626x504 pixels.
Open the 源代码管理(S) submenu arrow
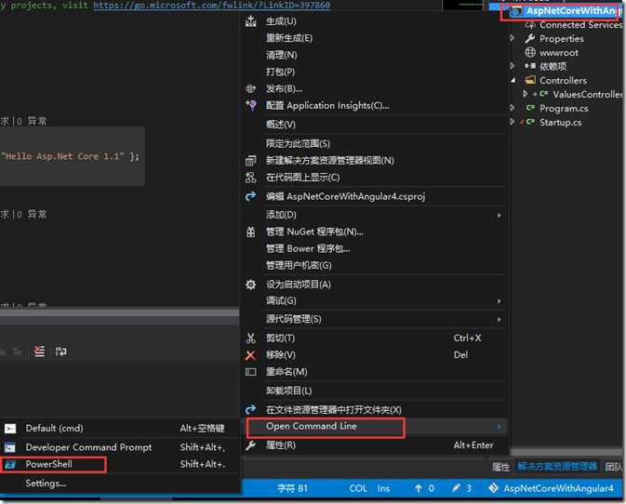499,319
